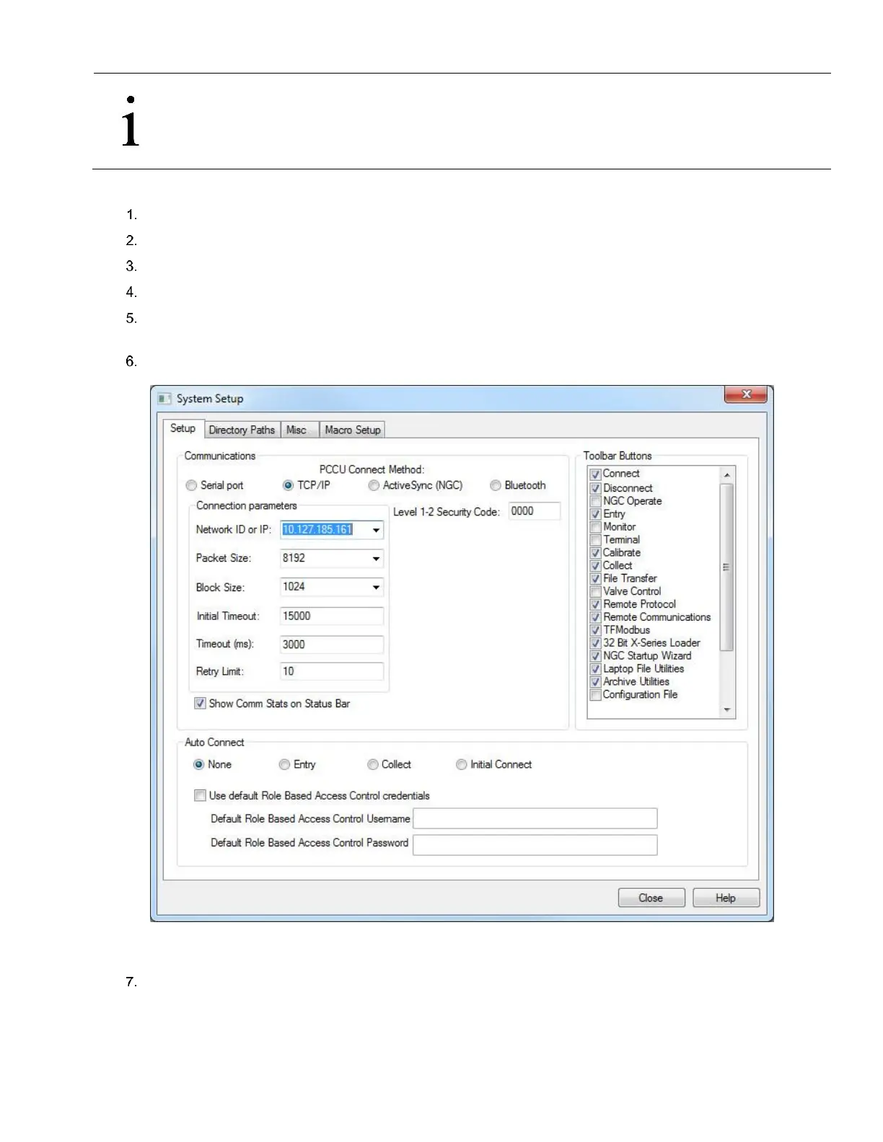Toggle the Calibrate toolbar button checkbox
Screen dimensions: 883x1142
pos(596,553)
